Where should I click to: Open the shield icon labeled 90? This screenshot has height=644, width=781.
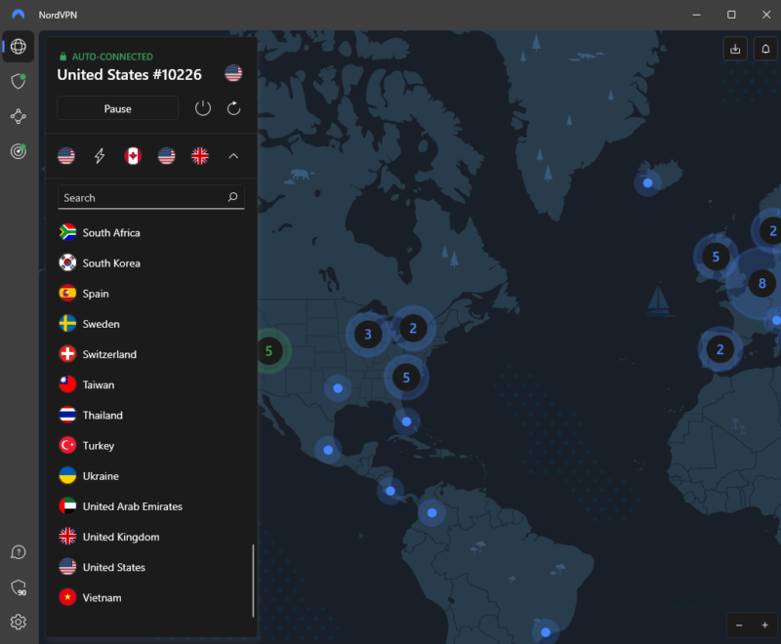[19, 587]
